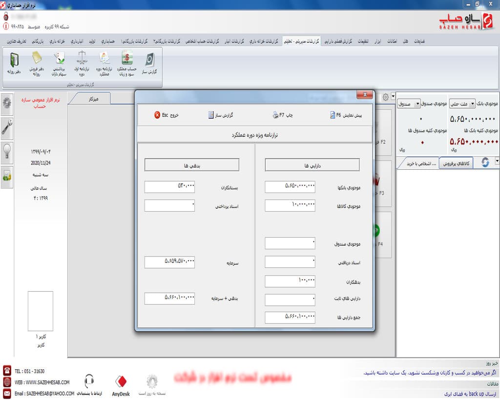Launch AnyDesk from the bottom bar
This screenshot has height=400, width=500.
[122, 384]
